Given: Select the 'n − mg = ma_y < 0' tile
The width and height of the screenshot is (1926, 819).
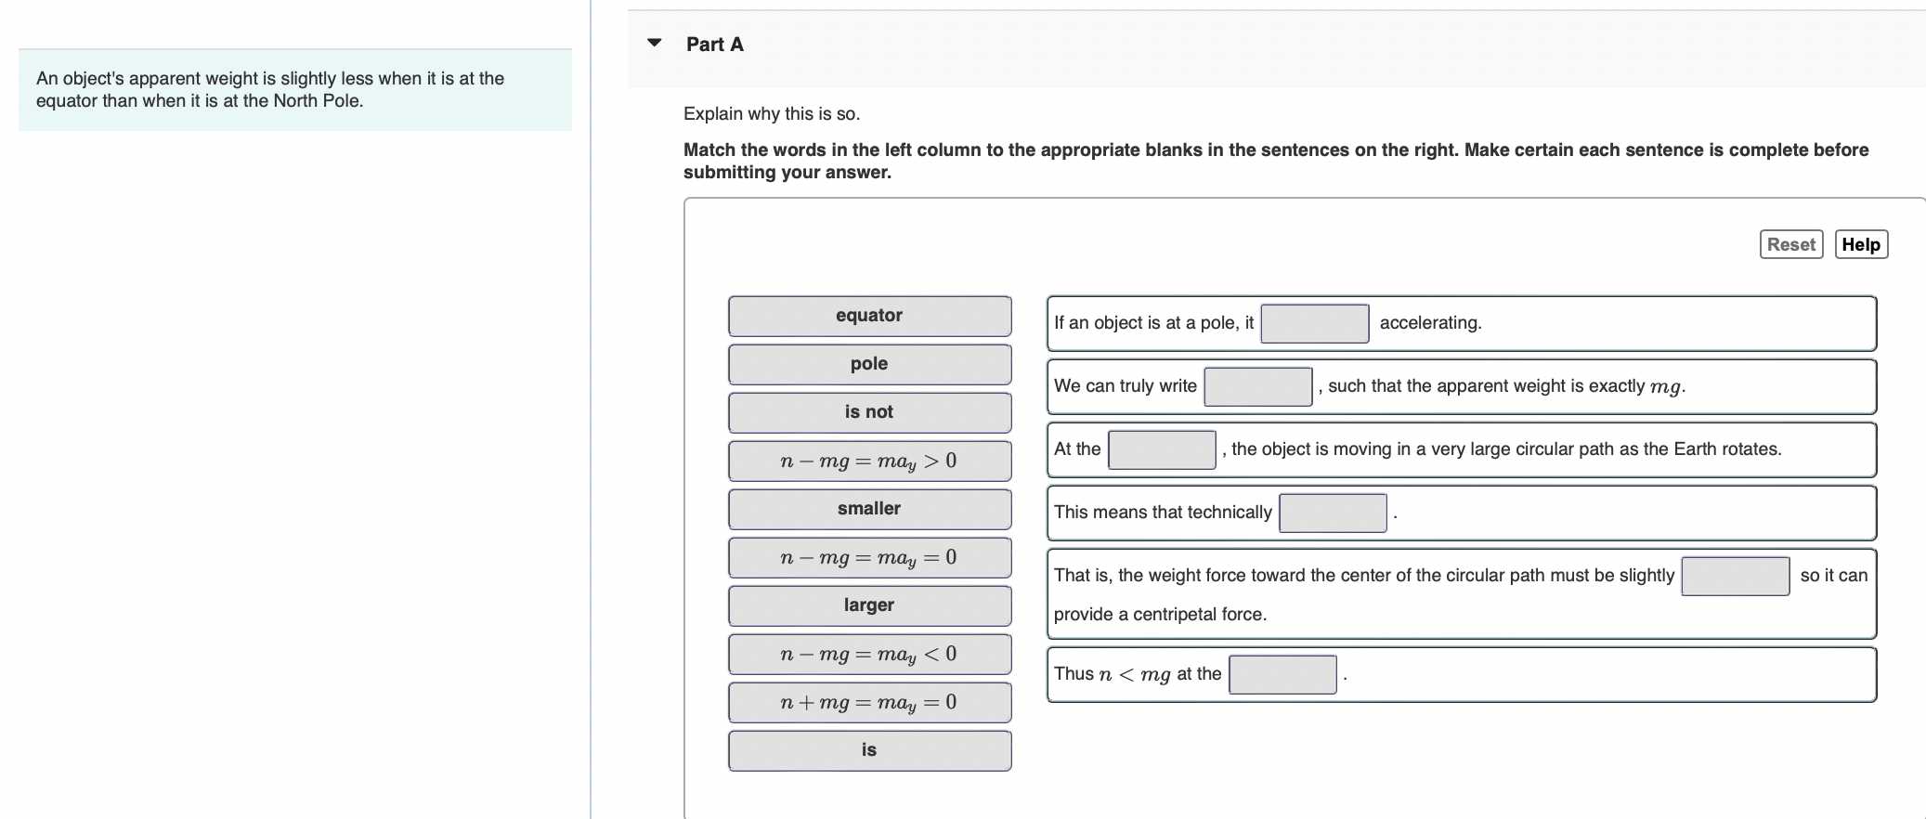Looking at the screenshot, I should (869, 654).
